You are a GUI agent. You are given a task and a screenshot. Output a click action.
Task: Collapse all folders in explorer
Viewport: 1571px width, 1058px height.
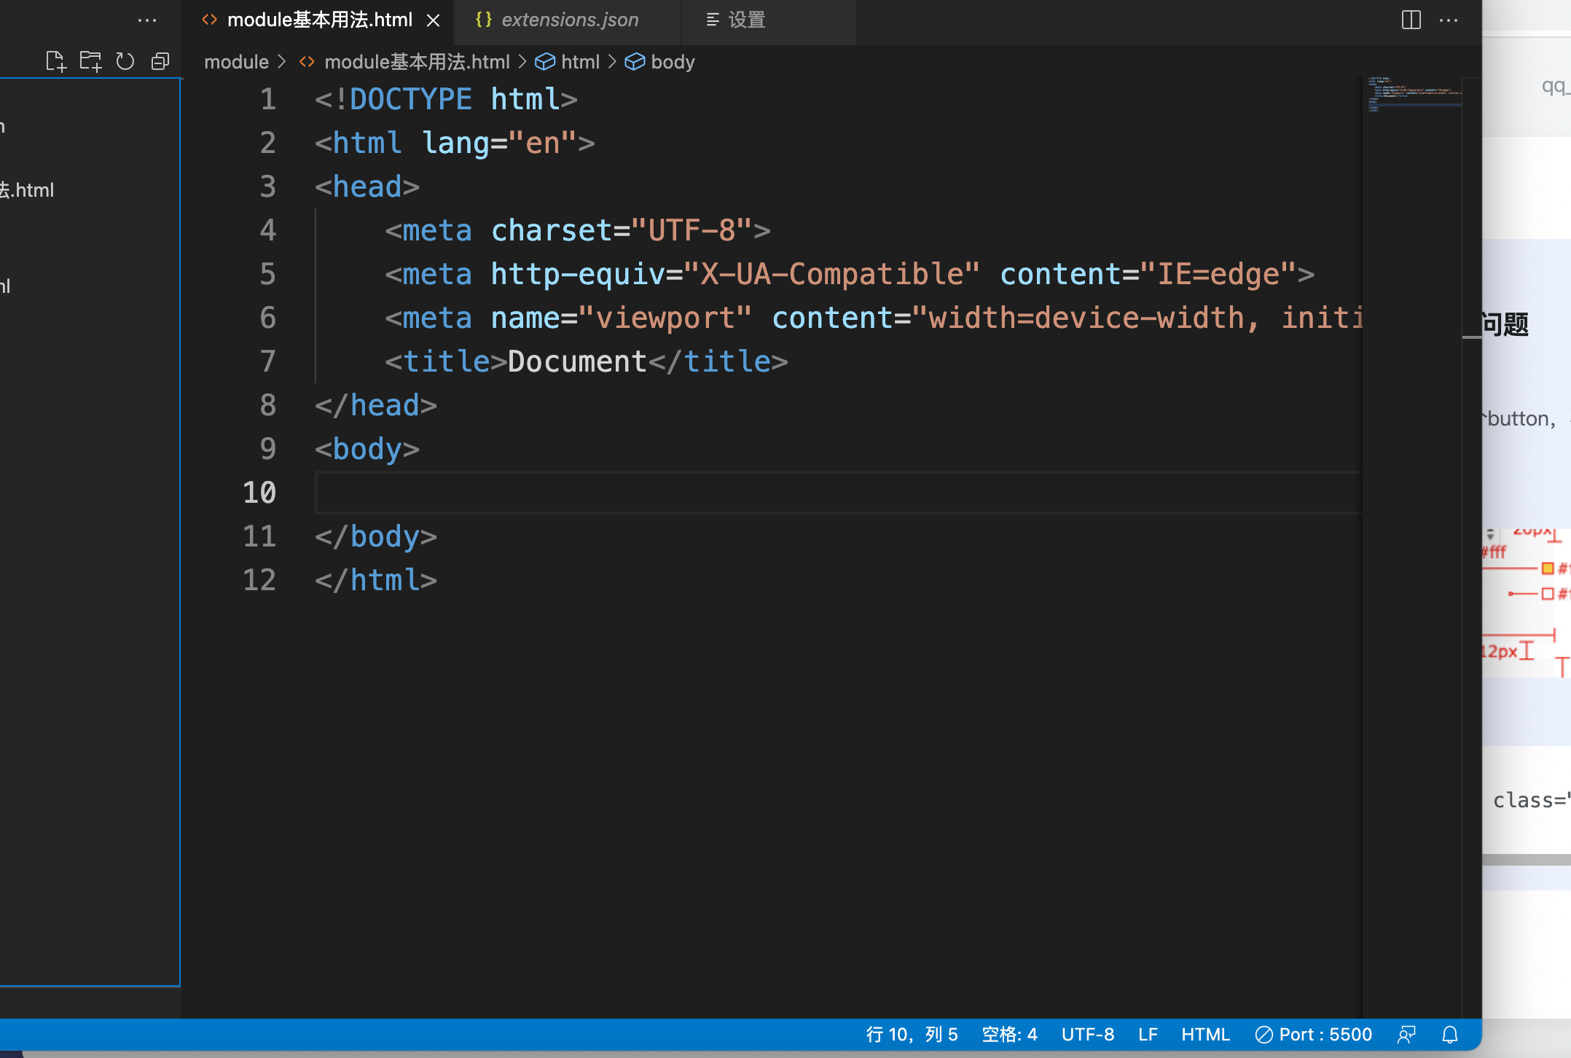pos(160,62)
